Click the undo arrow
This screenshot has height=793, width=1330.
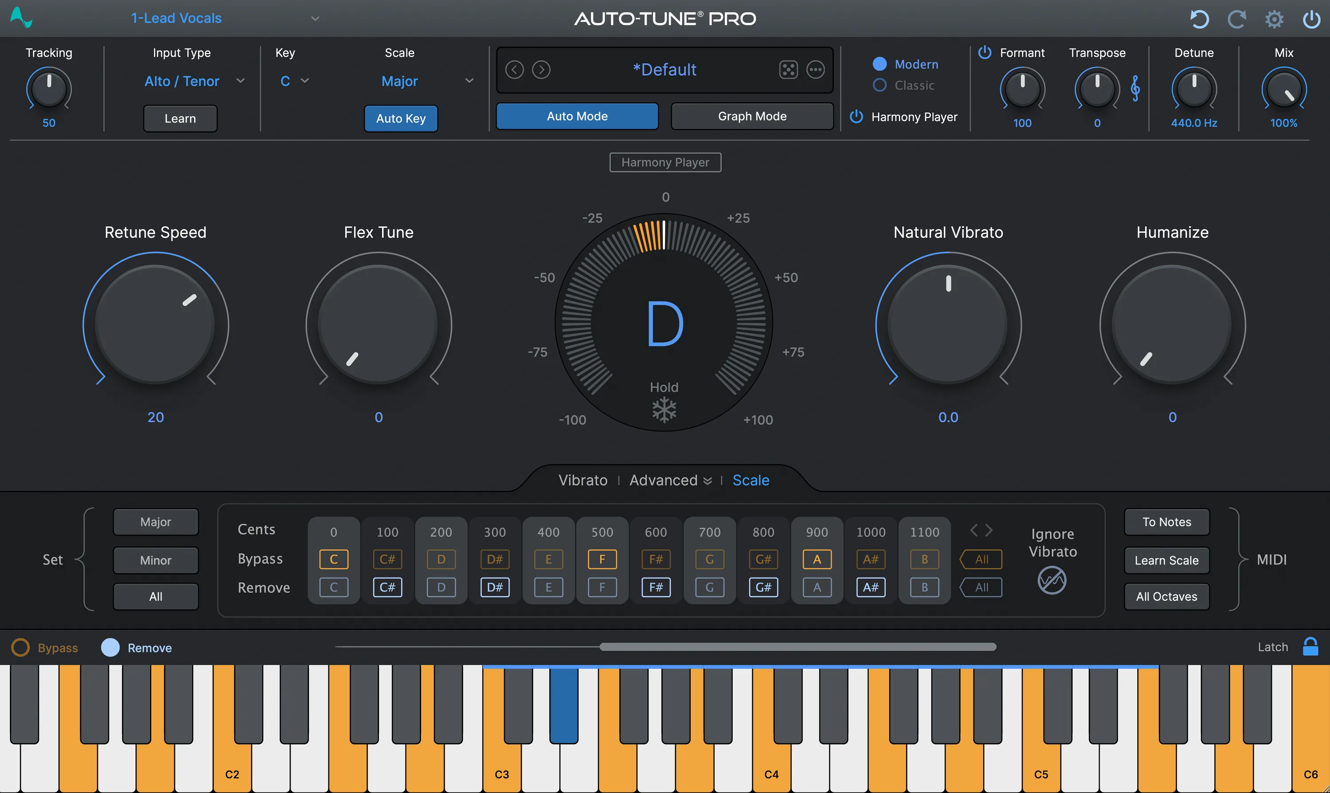tap(1200, 19)
